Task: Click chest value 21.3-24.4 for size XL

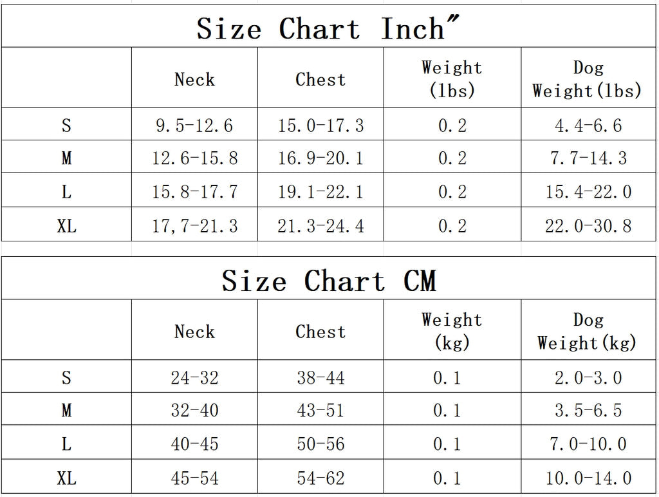Action: click(x=320, y=226)
